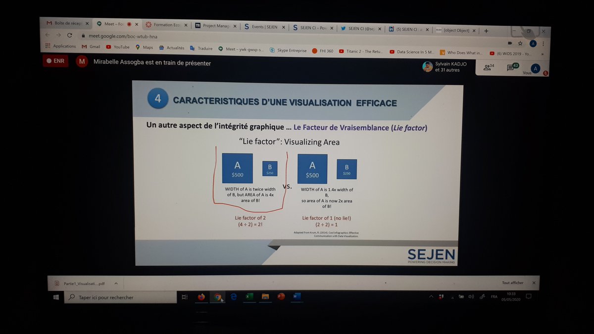This screenshot has height=334, width=594.
Task: Open a new browser tab with plus button
Action: pos(487,31)
